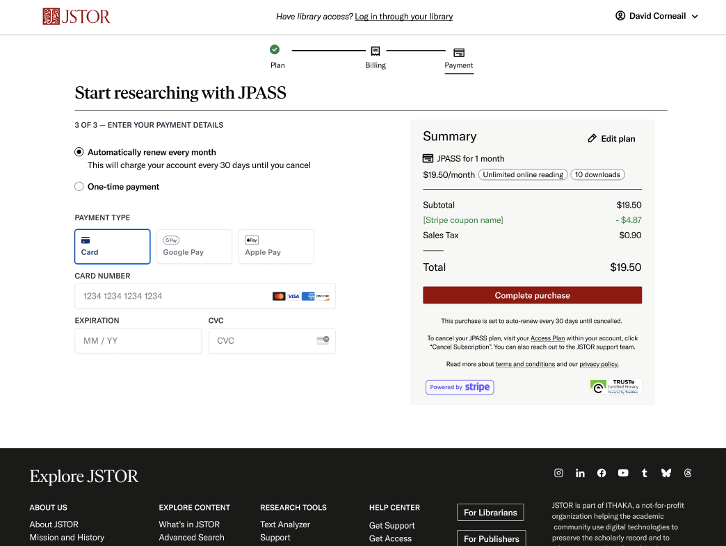This screenshot has height=546, width=726.
Task: Click the Bluesky butterfly icon
Action: pyautogui.click(x=666, y=472)
